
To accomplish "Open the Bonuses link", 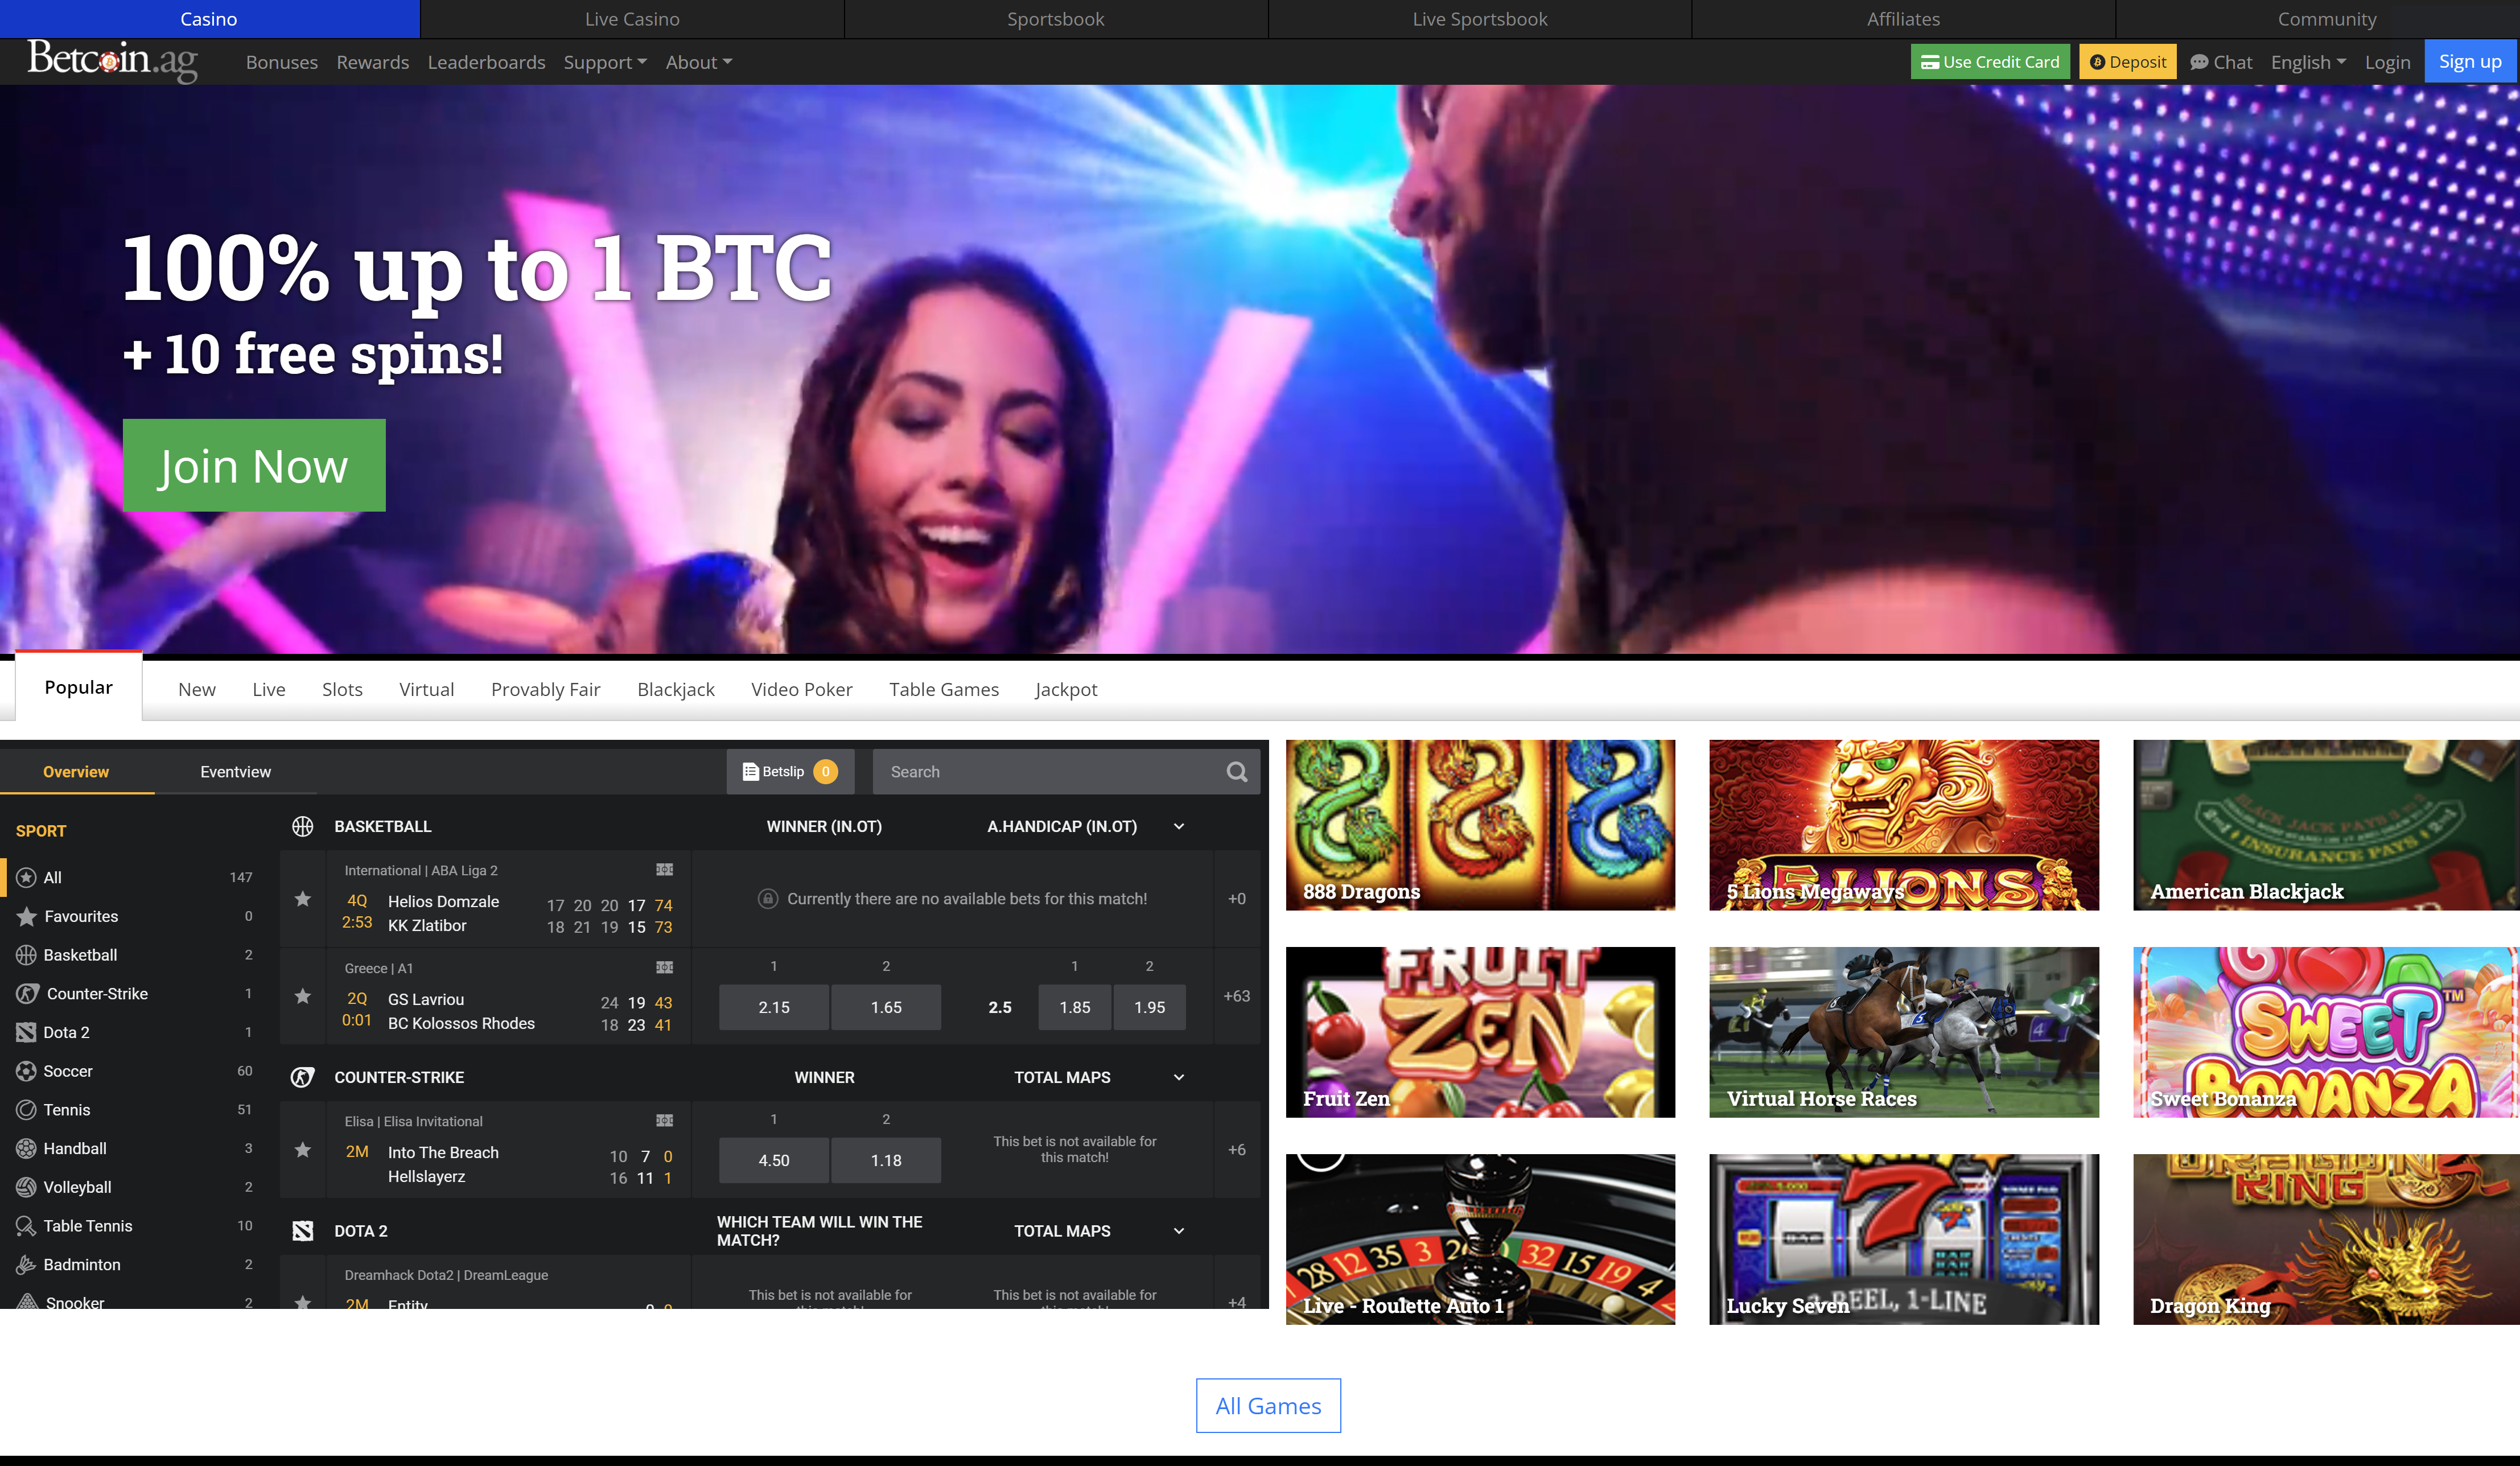I will tap(281, 62).
